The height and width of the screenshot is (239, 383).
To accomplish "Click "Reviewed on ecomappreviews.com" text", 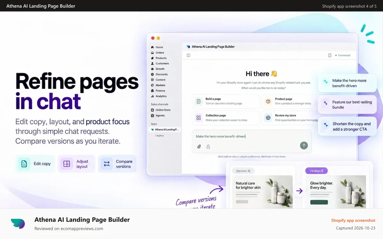I will click(69, 228).
